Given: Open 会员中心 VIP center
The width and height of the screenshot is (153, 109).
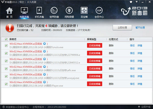Looking at the screenshot, I should 99,13.
